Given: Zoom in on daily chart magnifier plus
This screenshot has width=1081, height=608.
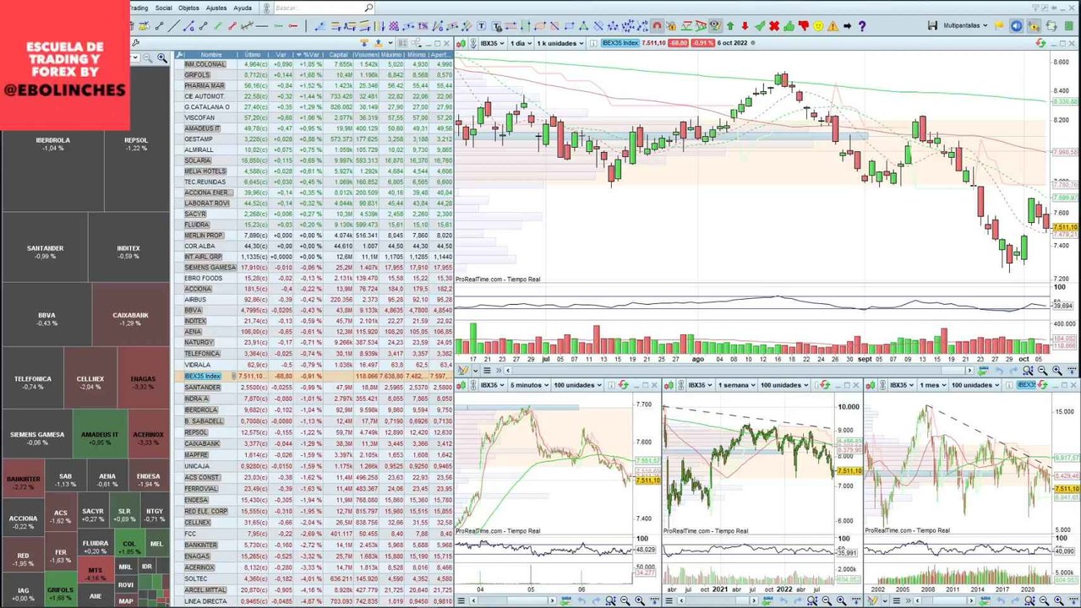Looking at the screenshot, I should click(x=1057, y=371).
